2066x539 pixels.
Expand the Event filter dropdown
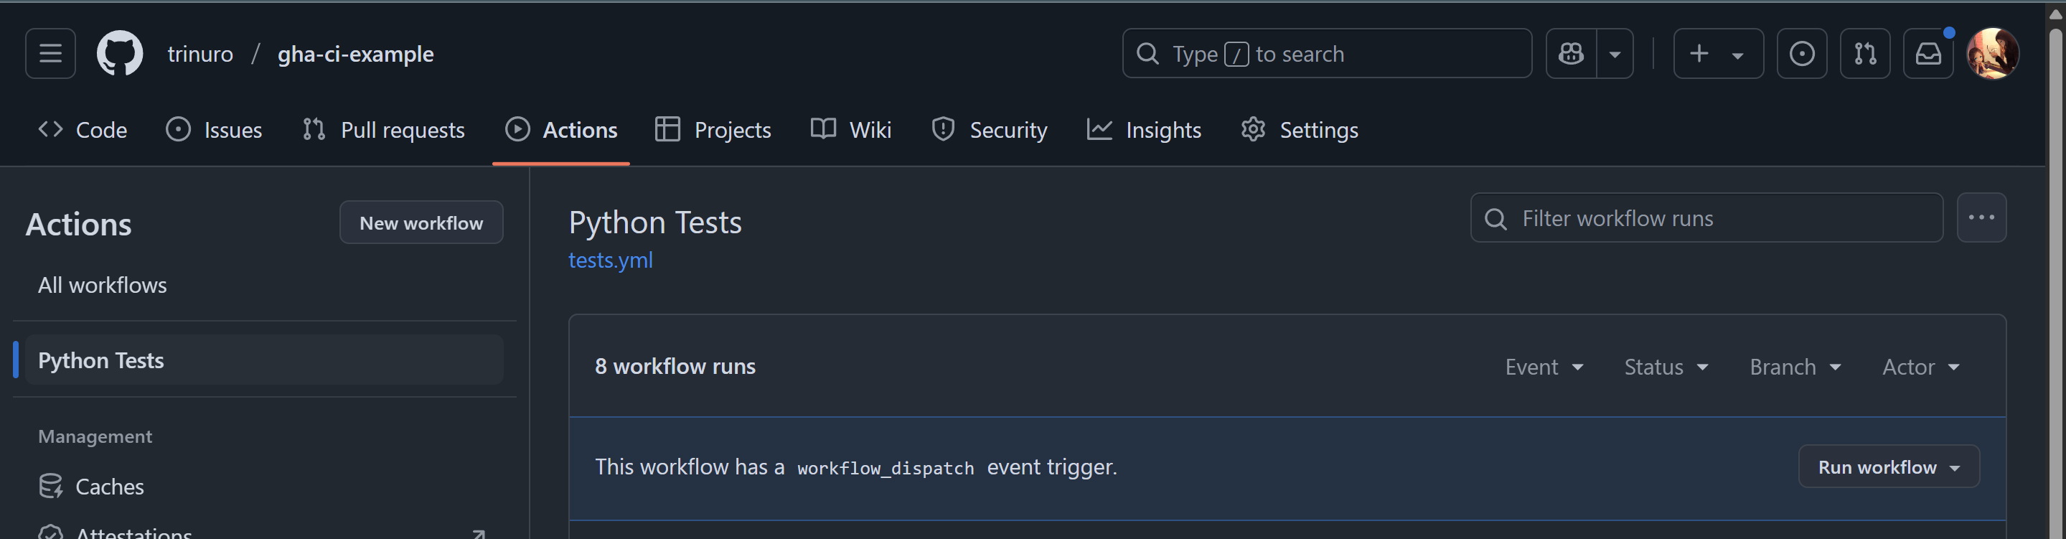[1544, 367]
